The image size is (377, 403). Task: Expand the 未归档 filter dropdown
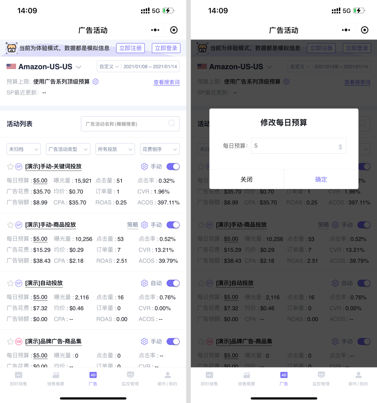24,149
